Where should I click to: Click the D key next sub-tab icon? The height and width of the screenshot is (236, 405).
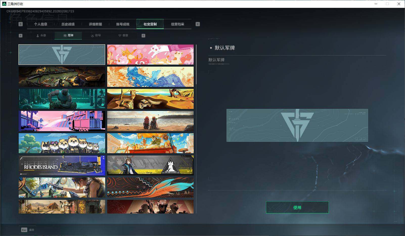tap(143, 36)
